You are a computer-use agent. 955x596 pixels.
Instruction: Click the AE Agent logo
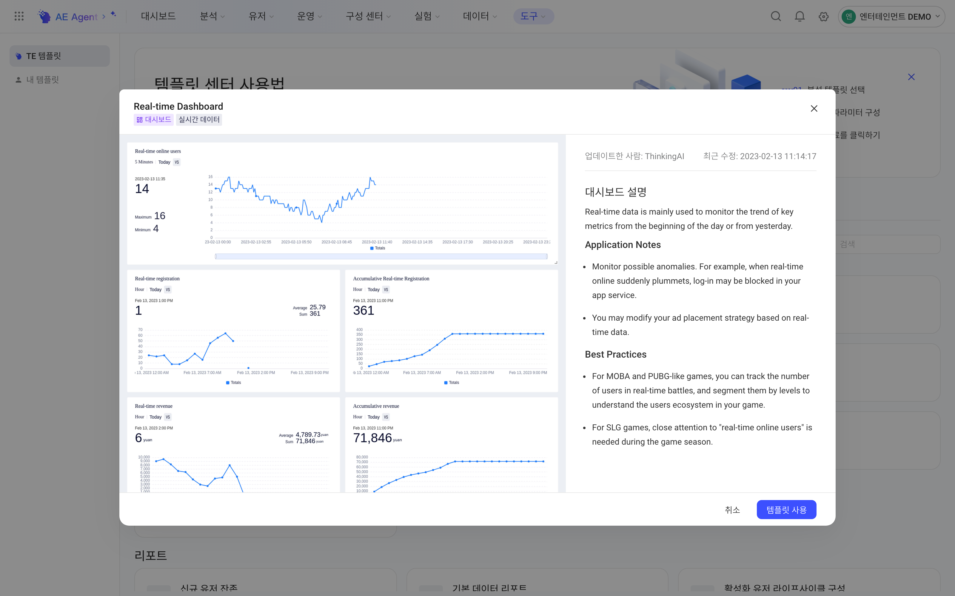[67, 17]
